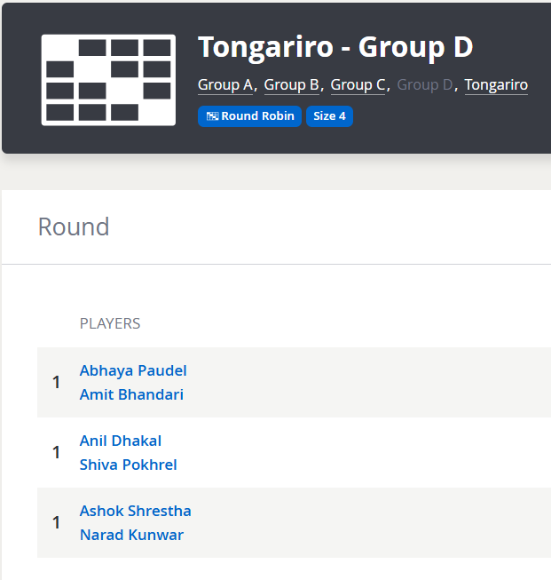Select the current Group D link
551x580 pixels.
425,85
